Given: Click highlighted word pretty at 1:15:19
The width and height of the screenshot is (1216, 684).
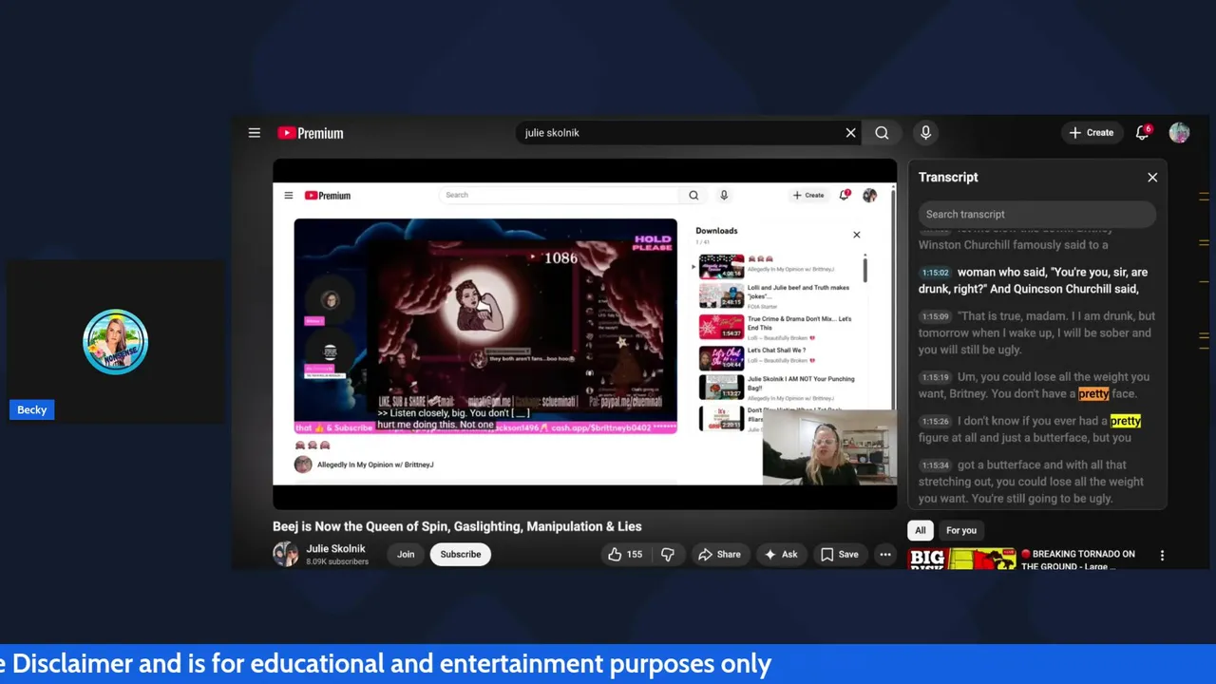Looking at the screenshot, I should (x=1093, y=393).
